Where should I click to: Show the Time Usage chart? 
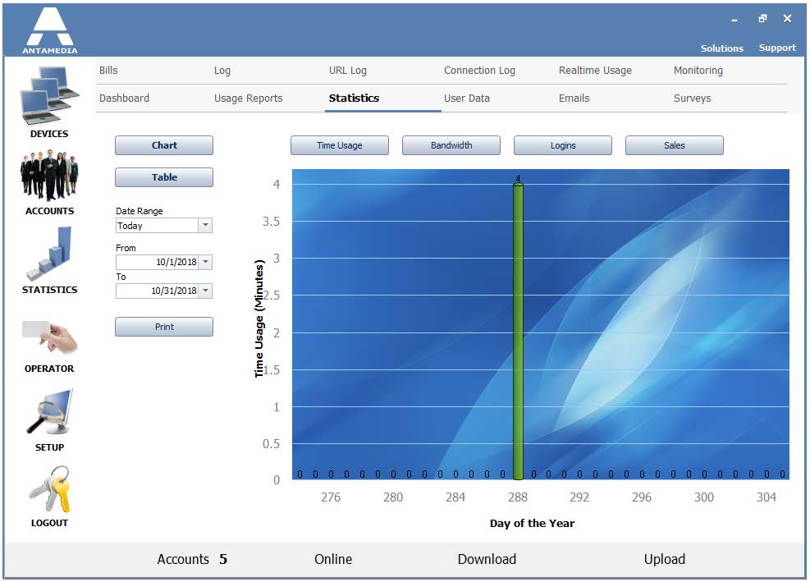(340, 145)
